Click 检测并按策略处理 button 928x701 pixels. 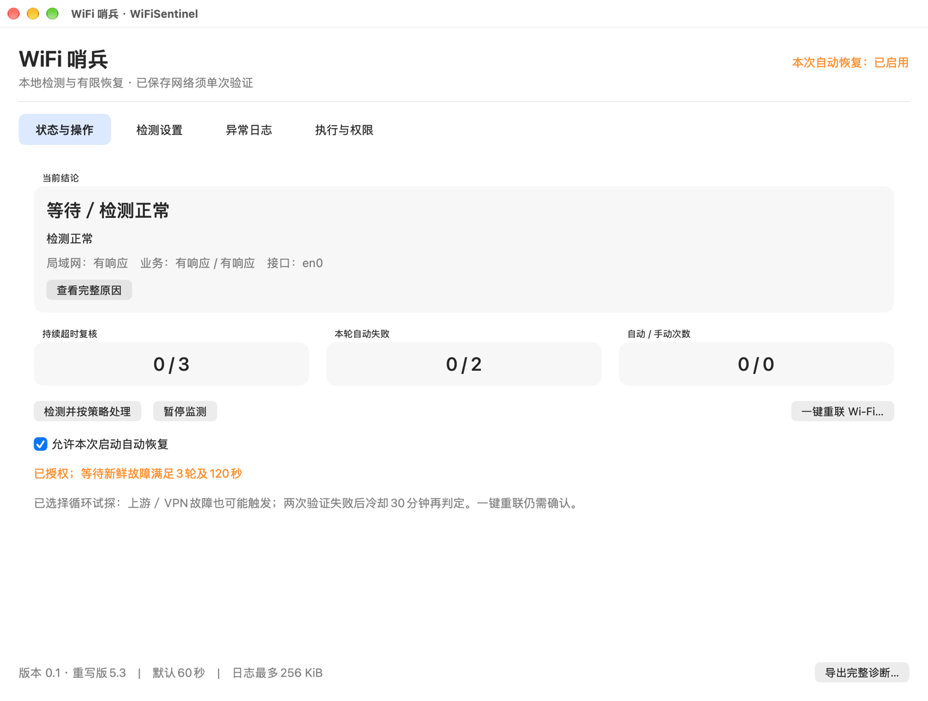click(x=88, y=411)
